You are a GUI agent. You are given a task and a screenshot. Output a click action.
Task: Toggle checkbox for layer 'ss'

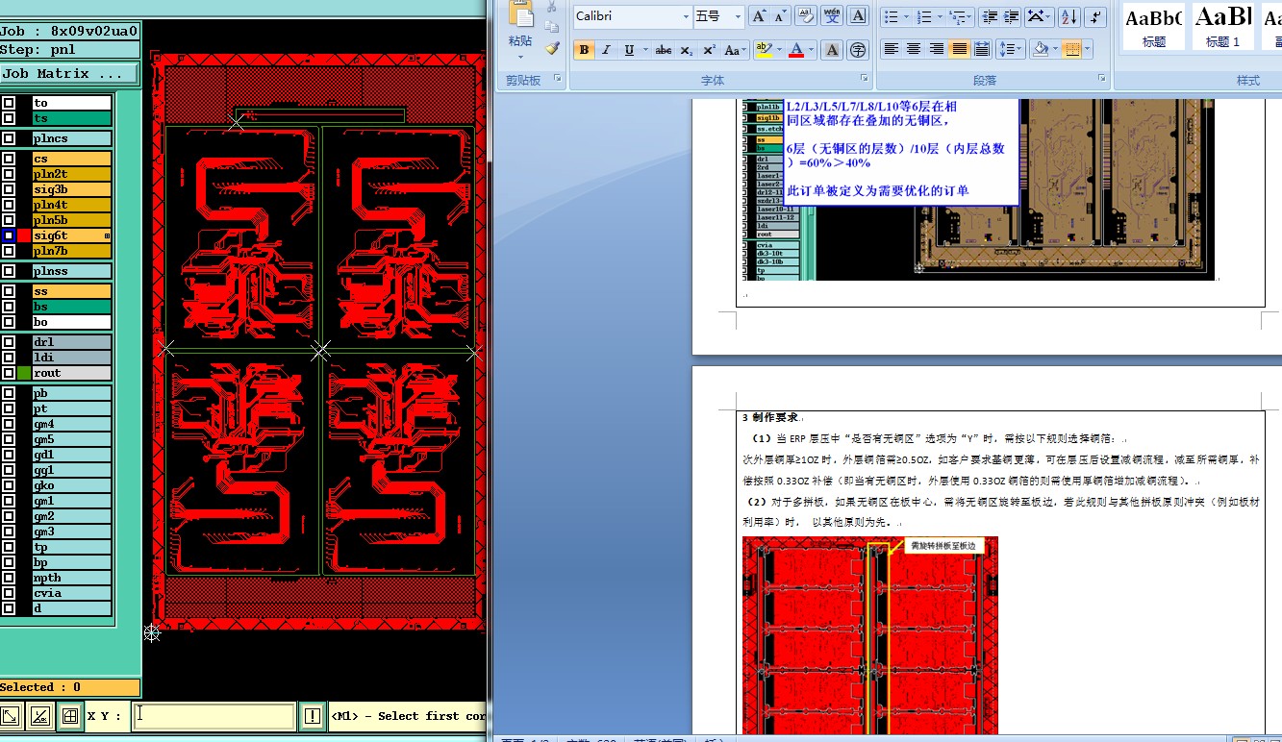pos(9,291)
